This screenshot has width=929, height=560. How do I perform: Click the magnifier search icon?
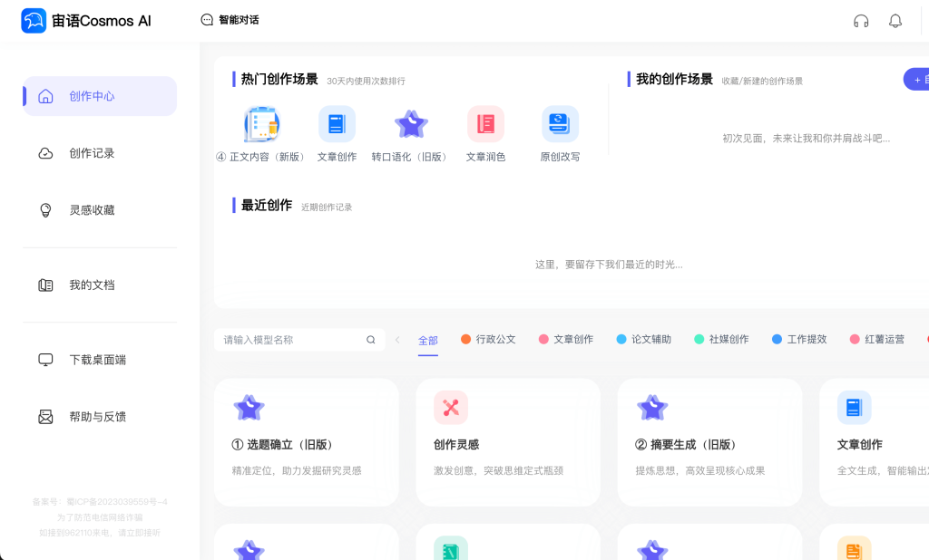click(371, 340)
